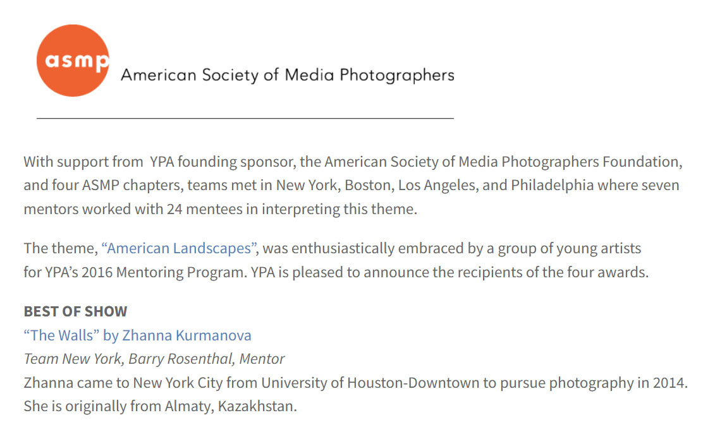The height and width of the screenshot is (432, 715).
Task: Click the orange asmp circle logo
Action: pos(73,61)
